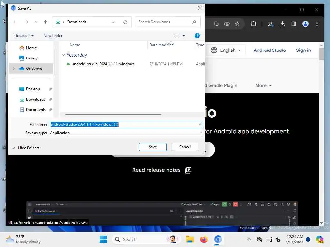
Task: Open File Explorer from taskbar
Action: (x=189, y=239)
